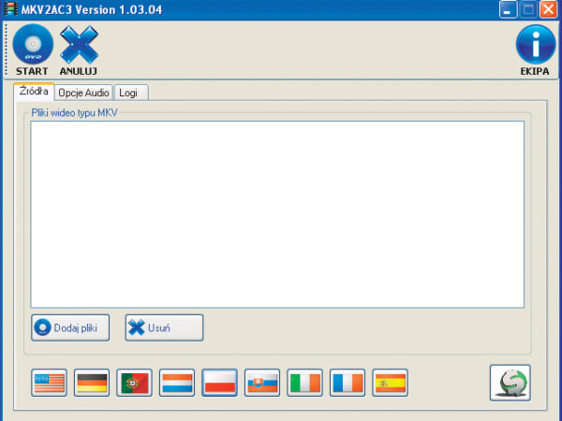Select the Spanish flag language button
562x421 pixels.
point(390,383)
